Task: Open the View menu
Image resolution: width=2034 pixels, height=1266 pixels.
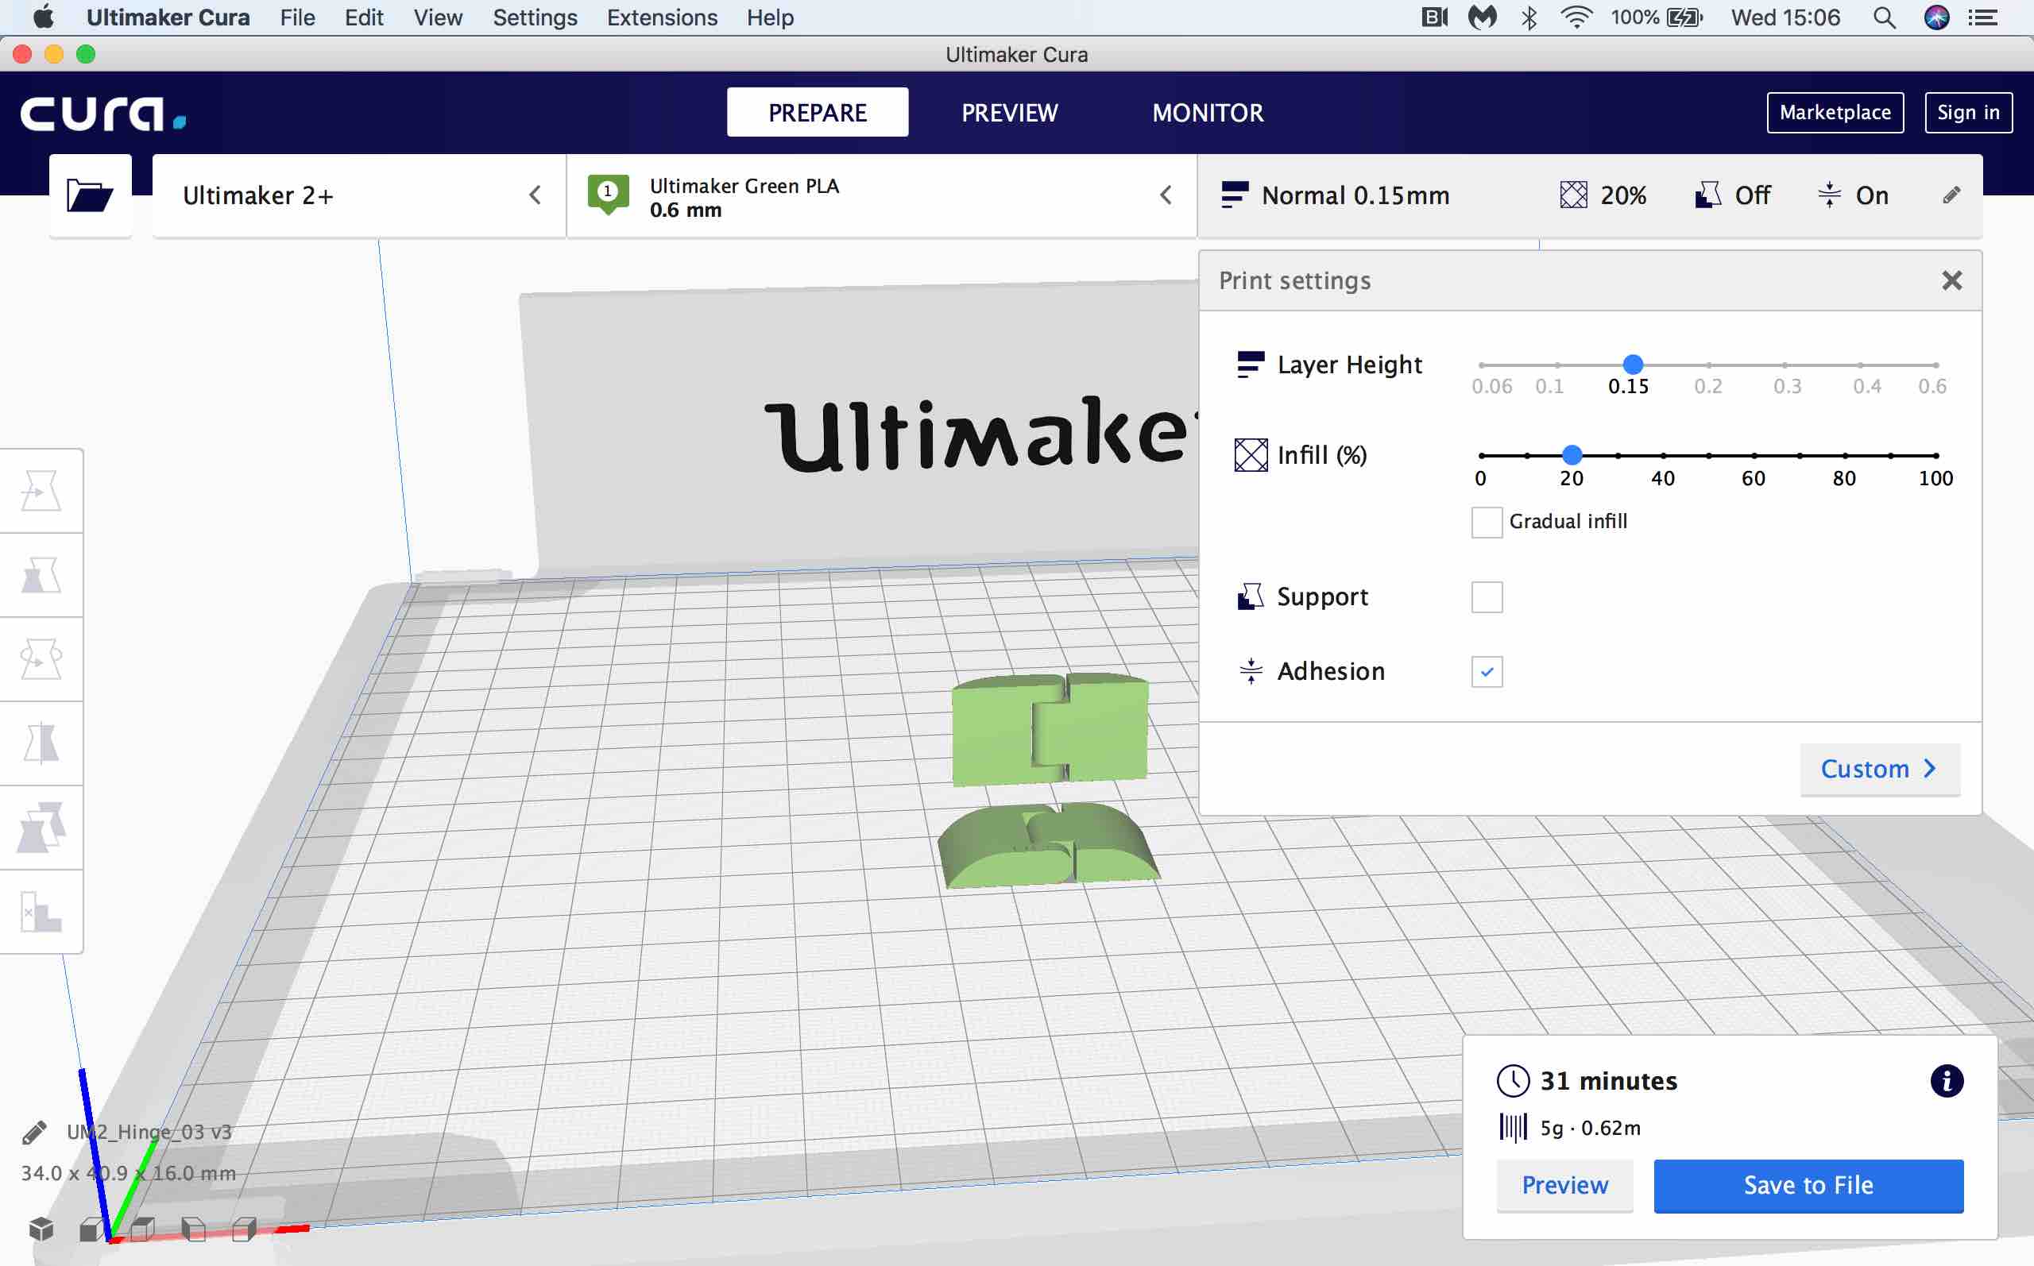Action: (438, 17)
